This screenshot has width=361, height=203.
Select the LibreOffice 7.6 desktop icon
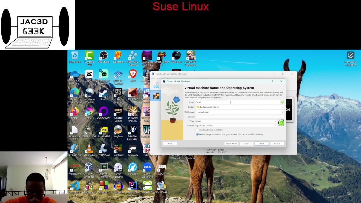(x=74, y=133)
